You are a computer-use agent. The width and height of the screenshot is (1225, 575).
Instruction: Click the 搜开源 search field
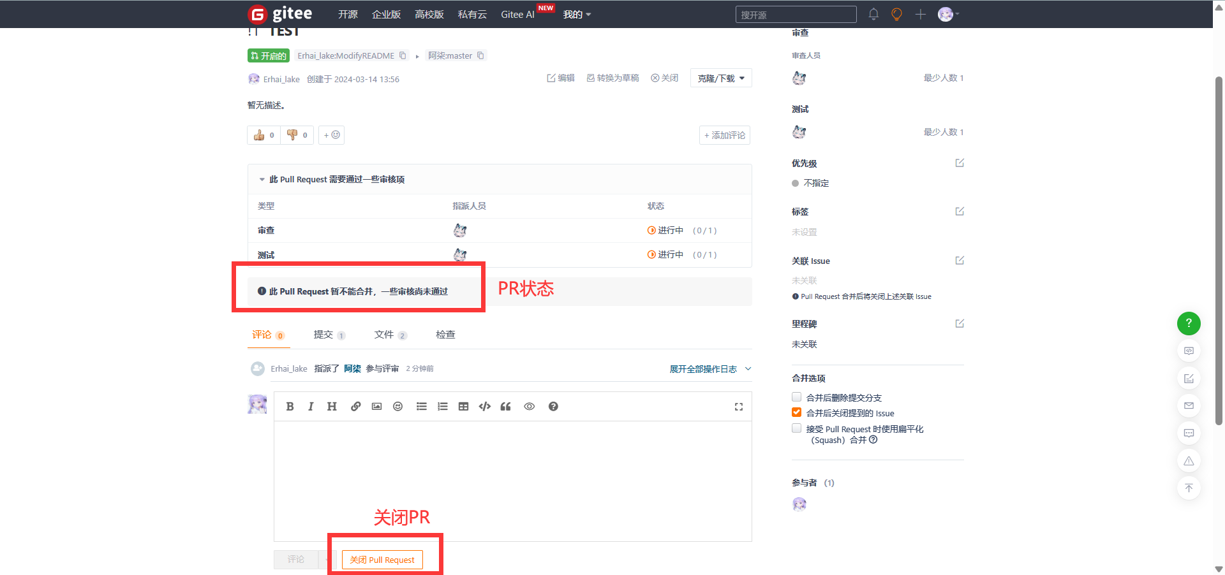795,15
